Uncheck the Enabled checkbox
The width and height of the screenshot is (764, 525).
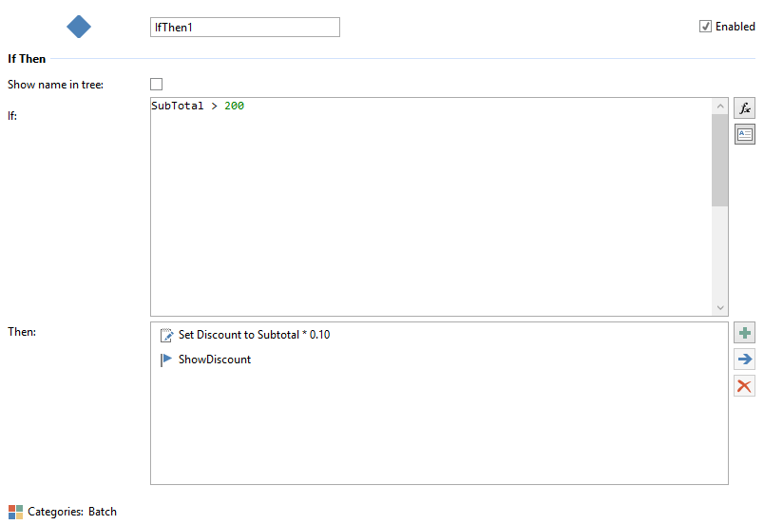pos(705,27)
